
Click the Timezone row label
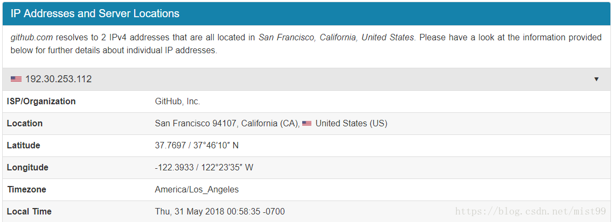[x=26, y=190]
